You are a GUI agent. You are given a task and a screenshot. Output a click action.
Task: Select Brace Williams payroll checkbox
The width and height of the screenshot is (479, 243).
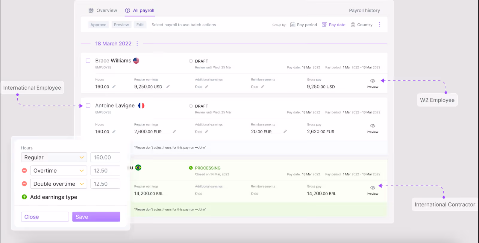(x=88, y=61)
